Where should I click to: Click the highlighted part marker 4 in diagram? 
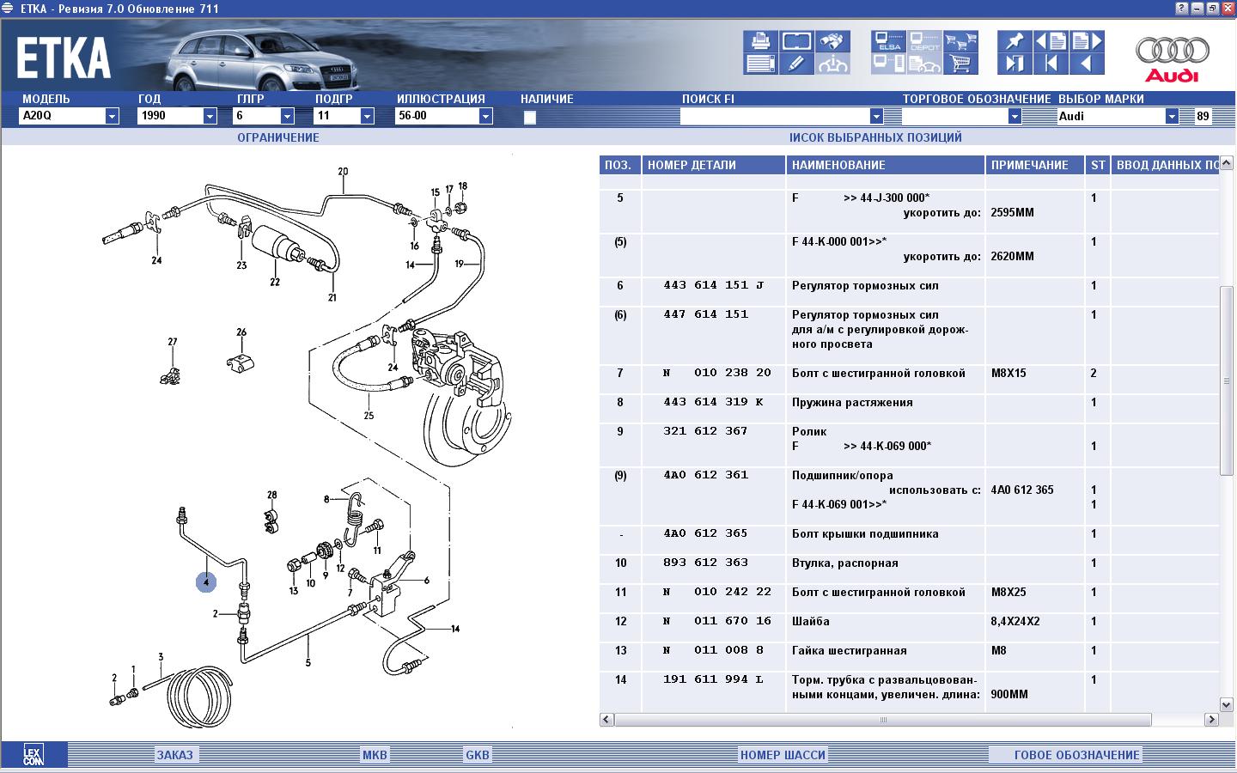click(x=206, y=582)
